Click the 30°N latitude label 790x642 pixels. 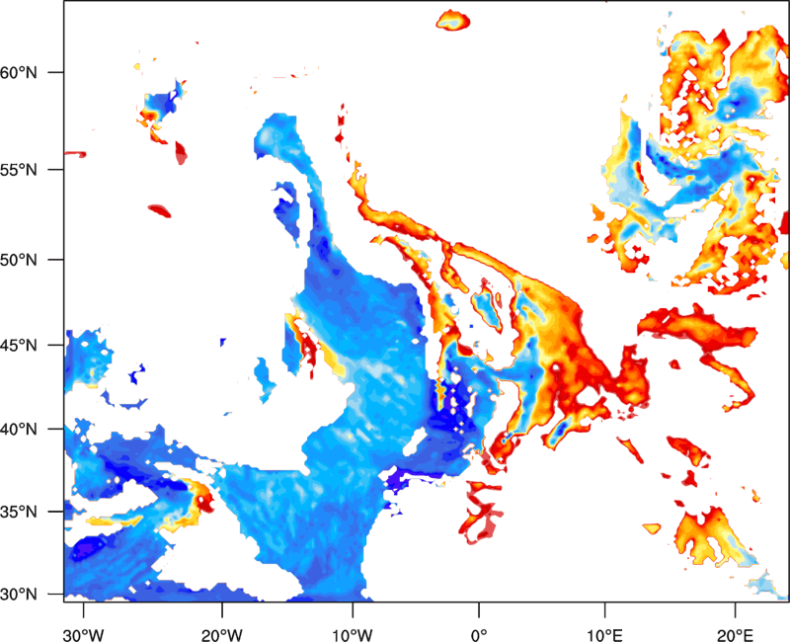tap(18, 595)
